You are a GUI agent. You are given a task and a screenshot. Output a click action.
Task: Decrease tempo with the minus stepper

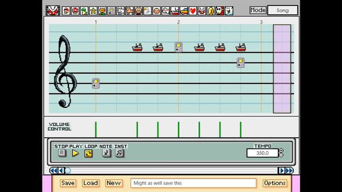tap(281, 155)
